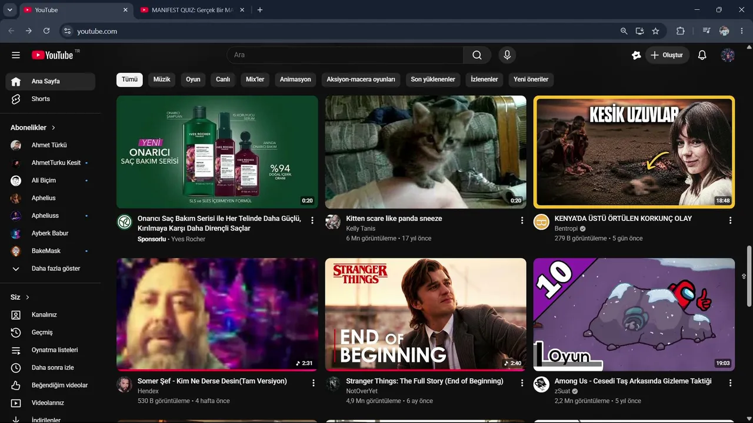Open options for Somer Şef video

pyautogui.click(x=312, y=383)
